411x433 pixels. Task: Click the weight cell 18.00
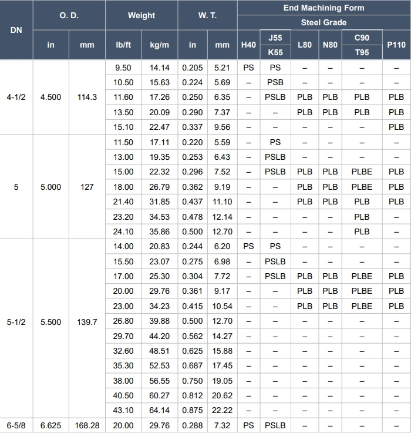pos(123,187)
